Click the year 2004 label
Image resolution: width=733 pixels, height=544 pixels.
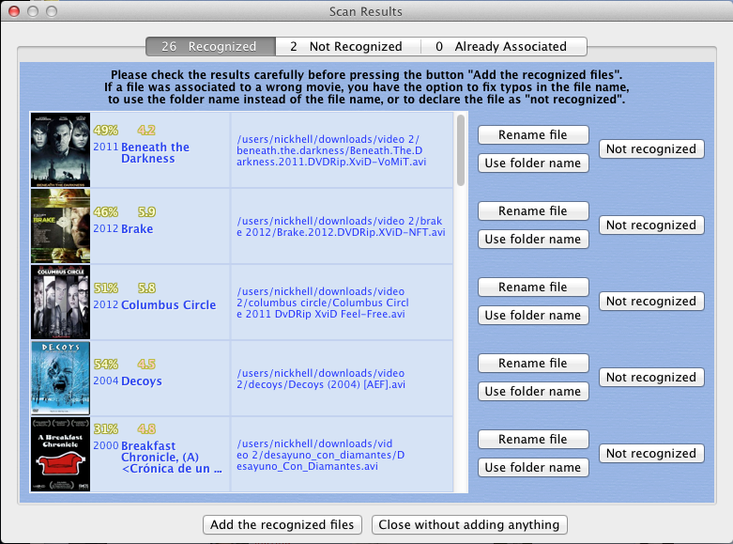click(x=106, y=381)
